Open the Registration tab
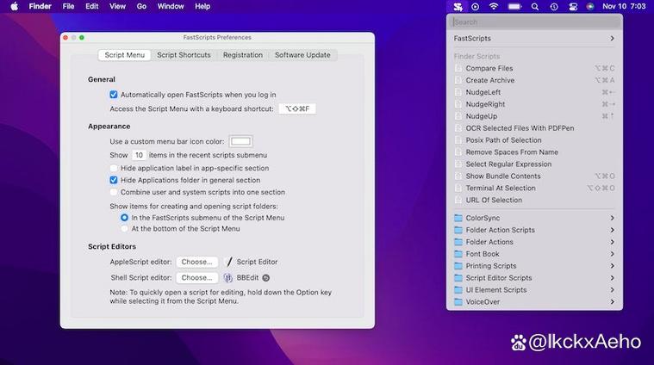The height and width of the screenshot is (365, 654). (x=243, y=55)
